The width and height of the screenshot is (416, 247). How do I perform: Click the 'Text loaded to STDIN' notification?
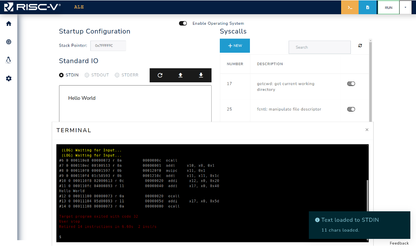pos(359,225)
